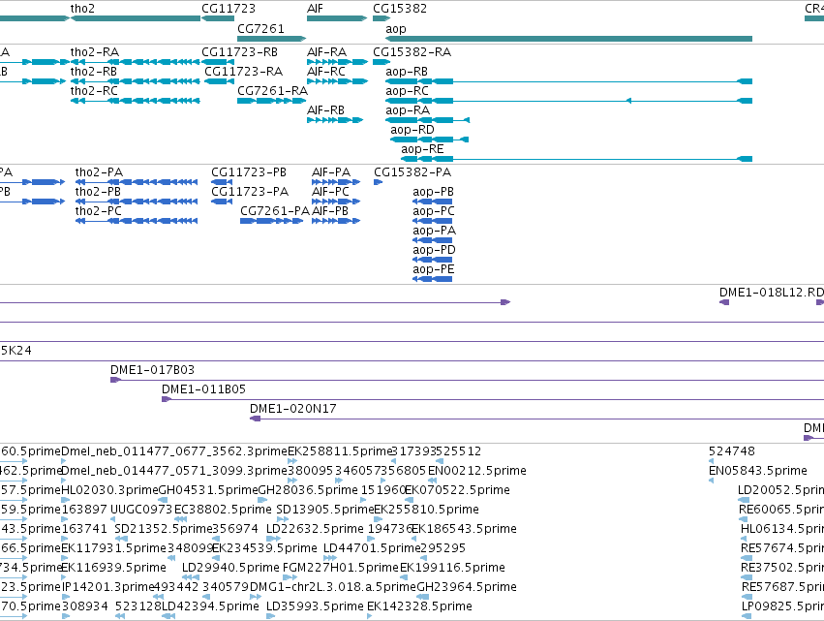The image size is (824, 621).
Task: Select the aop-RA transcript label
Action: click(x=408, y=110)
